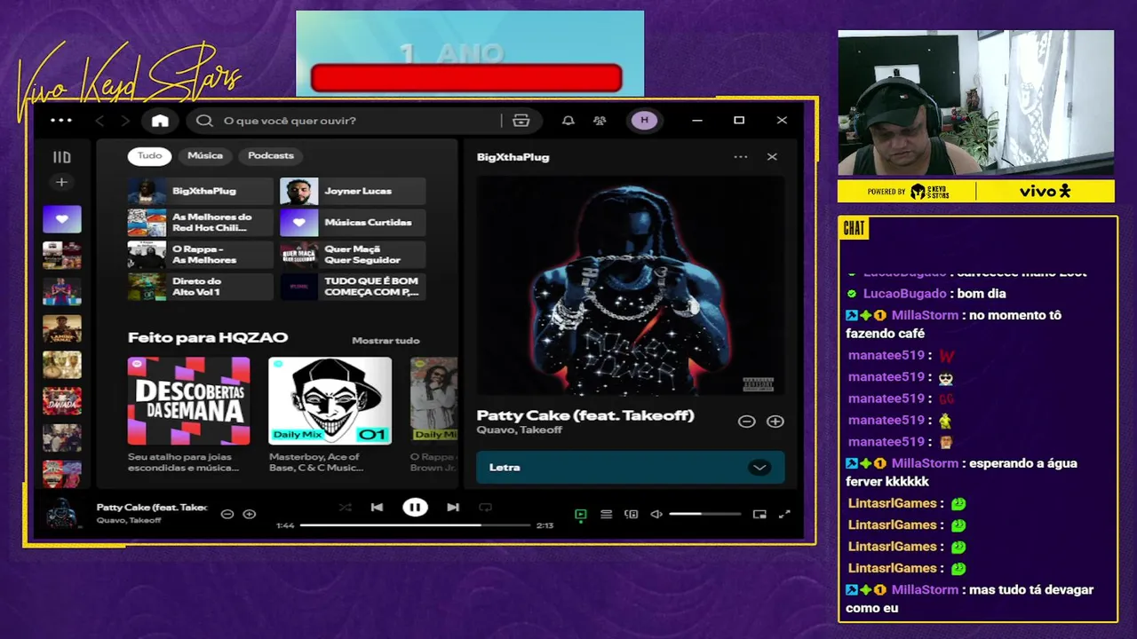Add to Liked Songs with panel plus icon

(775, 422)
